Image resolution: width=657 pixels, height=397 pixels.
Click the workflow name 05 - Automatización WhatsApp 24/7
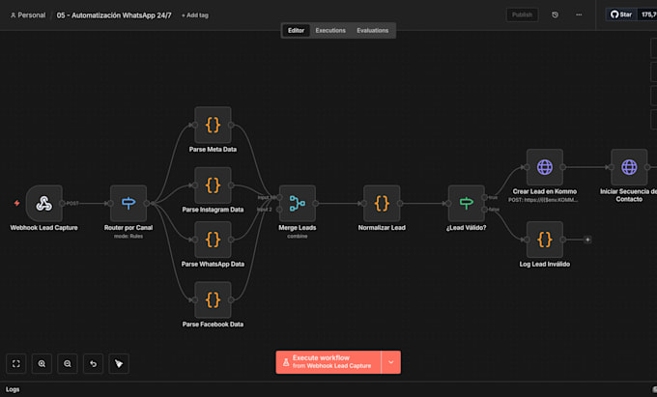[x=114, y=15]
